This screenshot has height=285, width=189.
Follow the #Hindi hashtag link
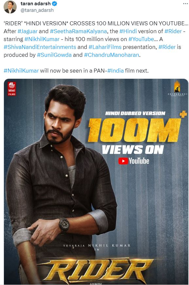point(128,31)
